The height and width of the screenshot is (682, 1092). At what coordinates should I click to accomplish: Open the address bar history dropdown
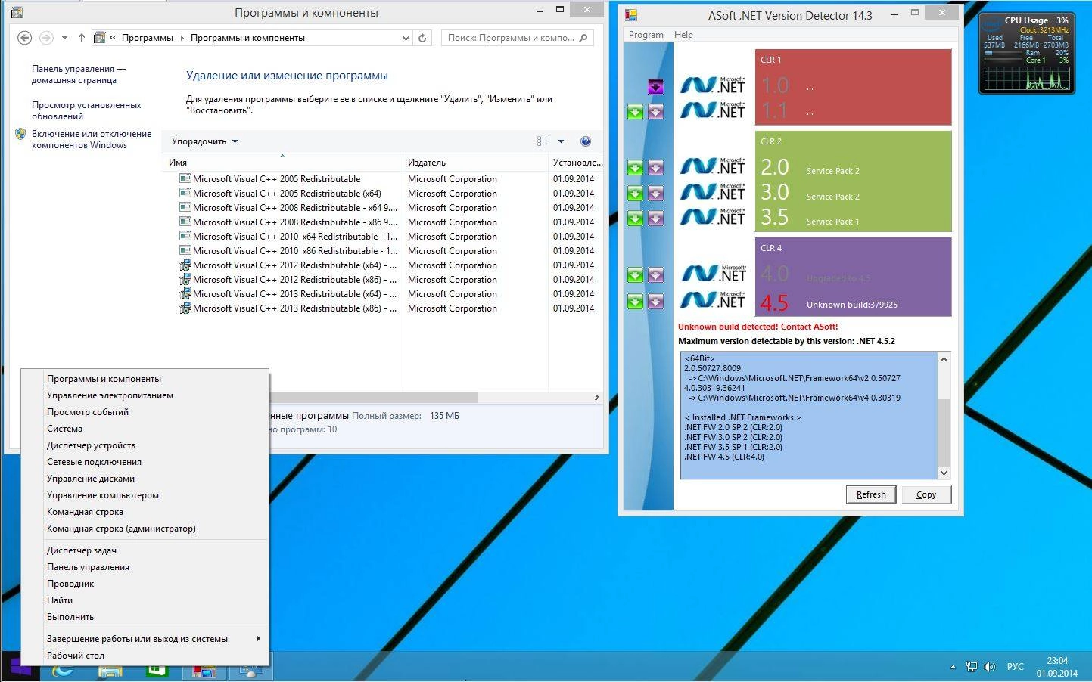tap(406, 38)
